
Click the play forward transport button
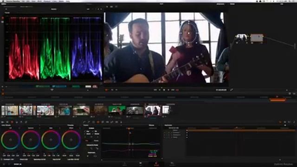tap(168, 90)
